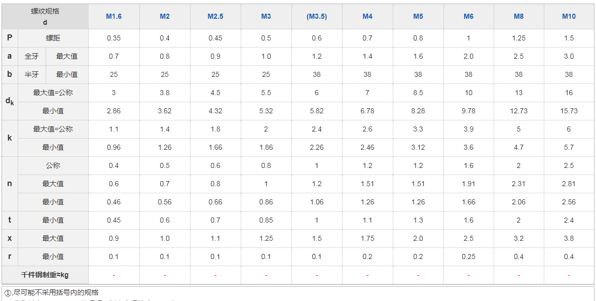Select the 螺距 row label

[x=53, y=38]
